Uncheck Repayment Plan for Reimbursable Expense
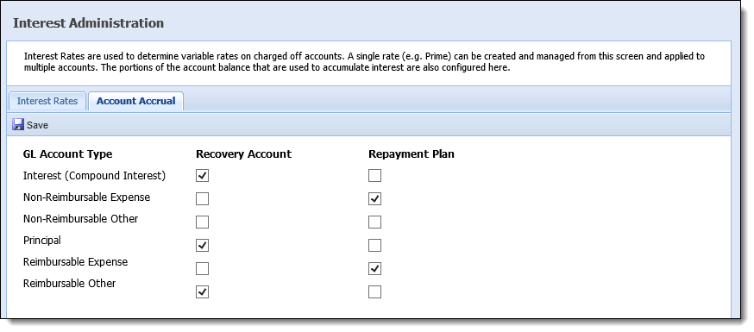 (375, 269)
